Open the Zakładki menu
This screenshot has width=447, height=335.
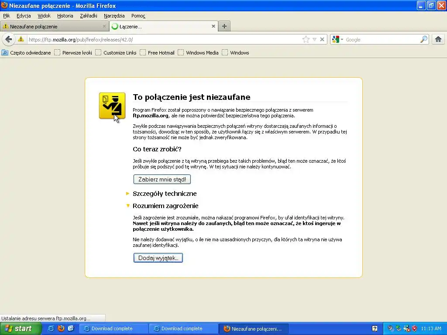click(x=88, y=16)
